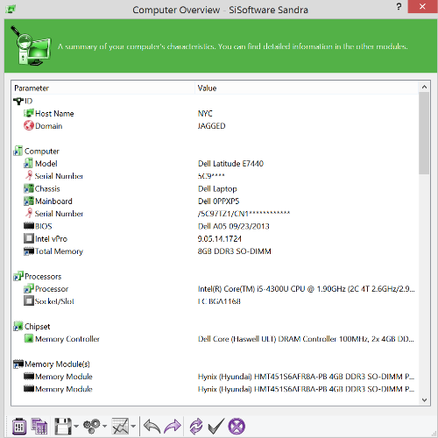Select the Host Name row
The image size is (438, 438).
click(x=215, y=114)
